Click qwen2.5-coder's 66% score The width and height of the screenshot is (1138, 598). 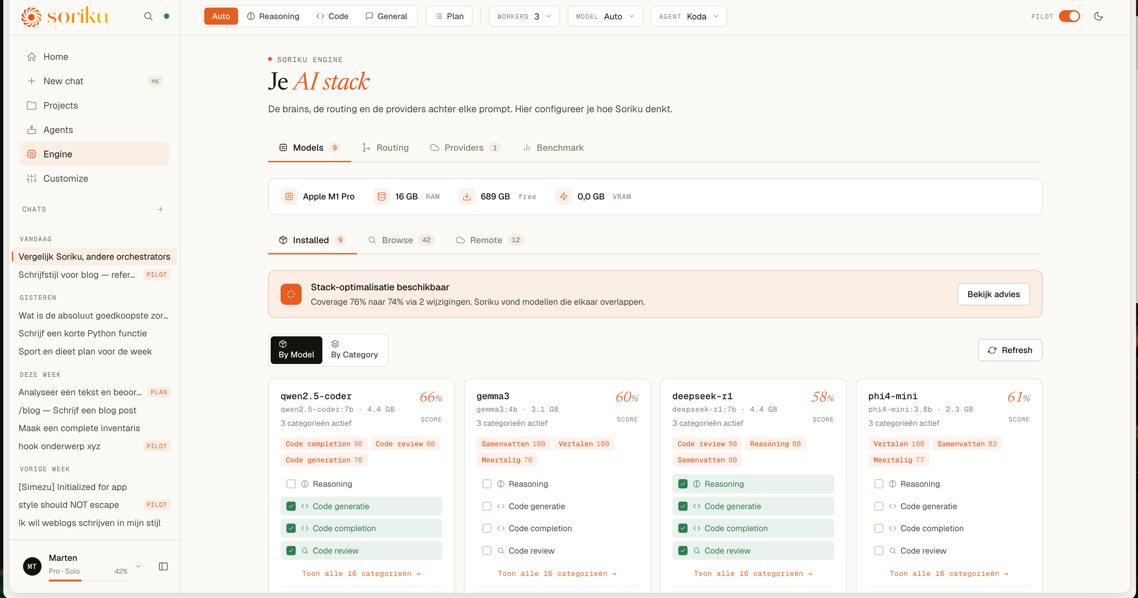pos(431,397)
